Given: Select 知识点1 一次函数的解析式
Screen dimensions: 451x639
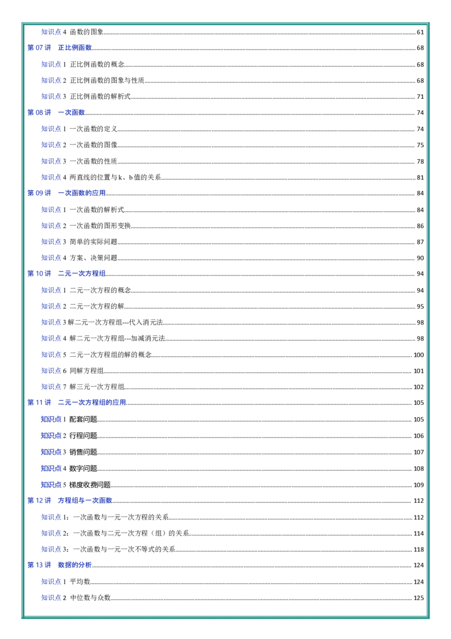Looking at the screenshot, I should point(232,209).
